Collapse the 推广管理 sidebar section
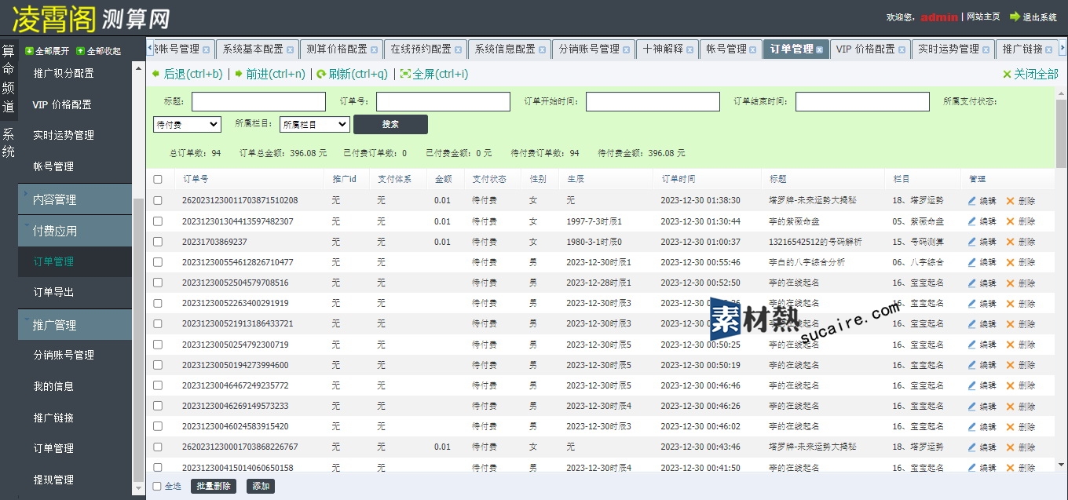 [75, 325]
